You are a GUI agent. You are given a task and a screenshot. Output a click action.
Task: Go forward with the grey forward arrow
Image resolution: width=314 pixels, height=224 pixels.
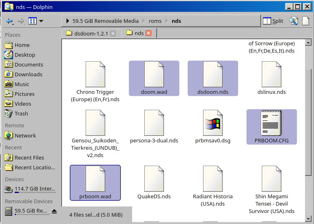[21, 21]
